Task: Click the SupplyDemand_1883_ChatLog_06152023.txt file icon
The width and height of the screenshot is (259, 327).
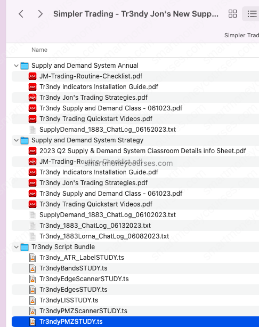Action: click(x=32, y=130)
